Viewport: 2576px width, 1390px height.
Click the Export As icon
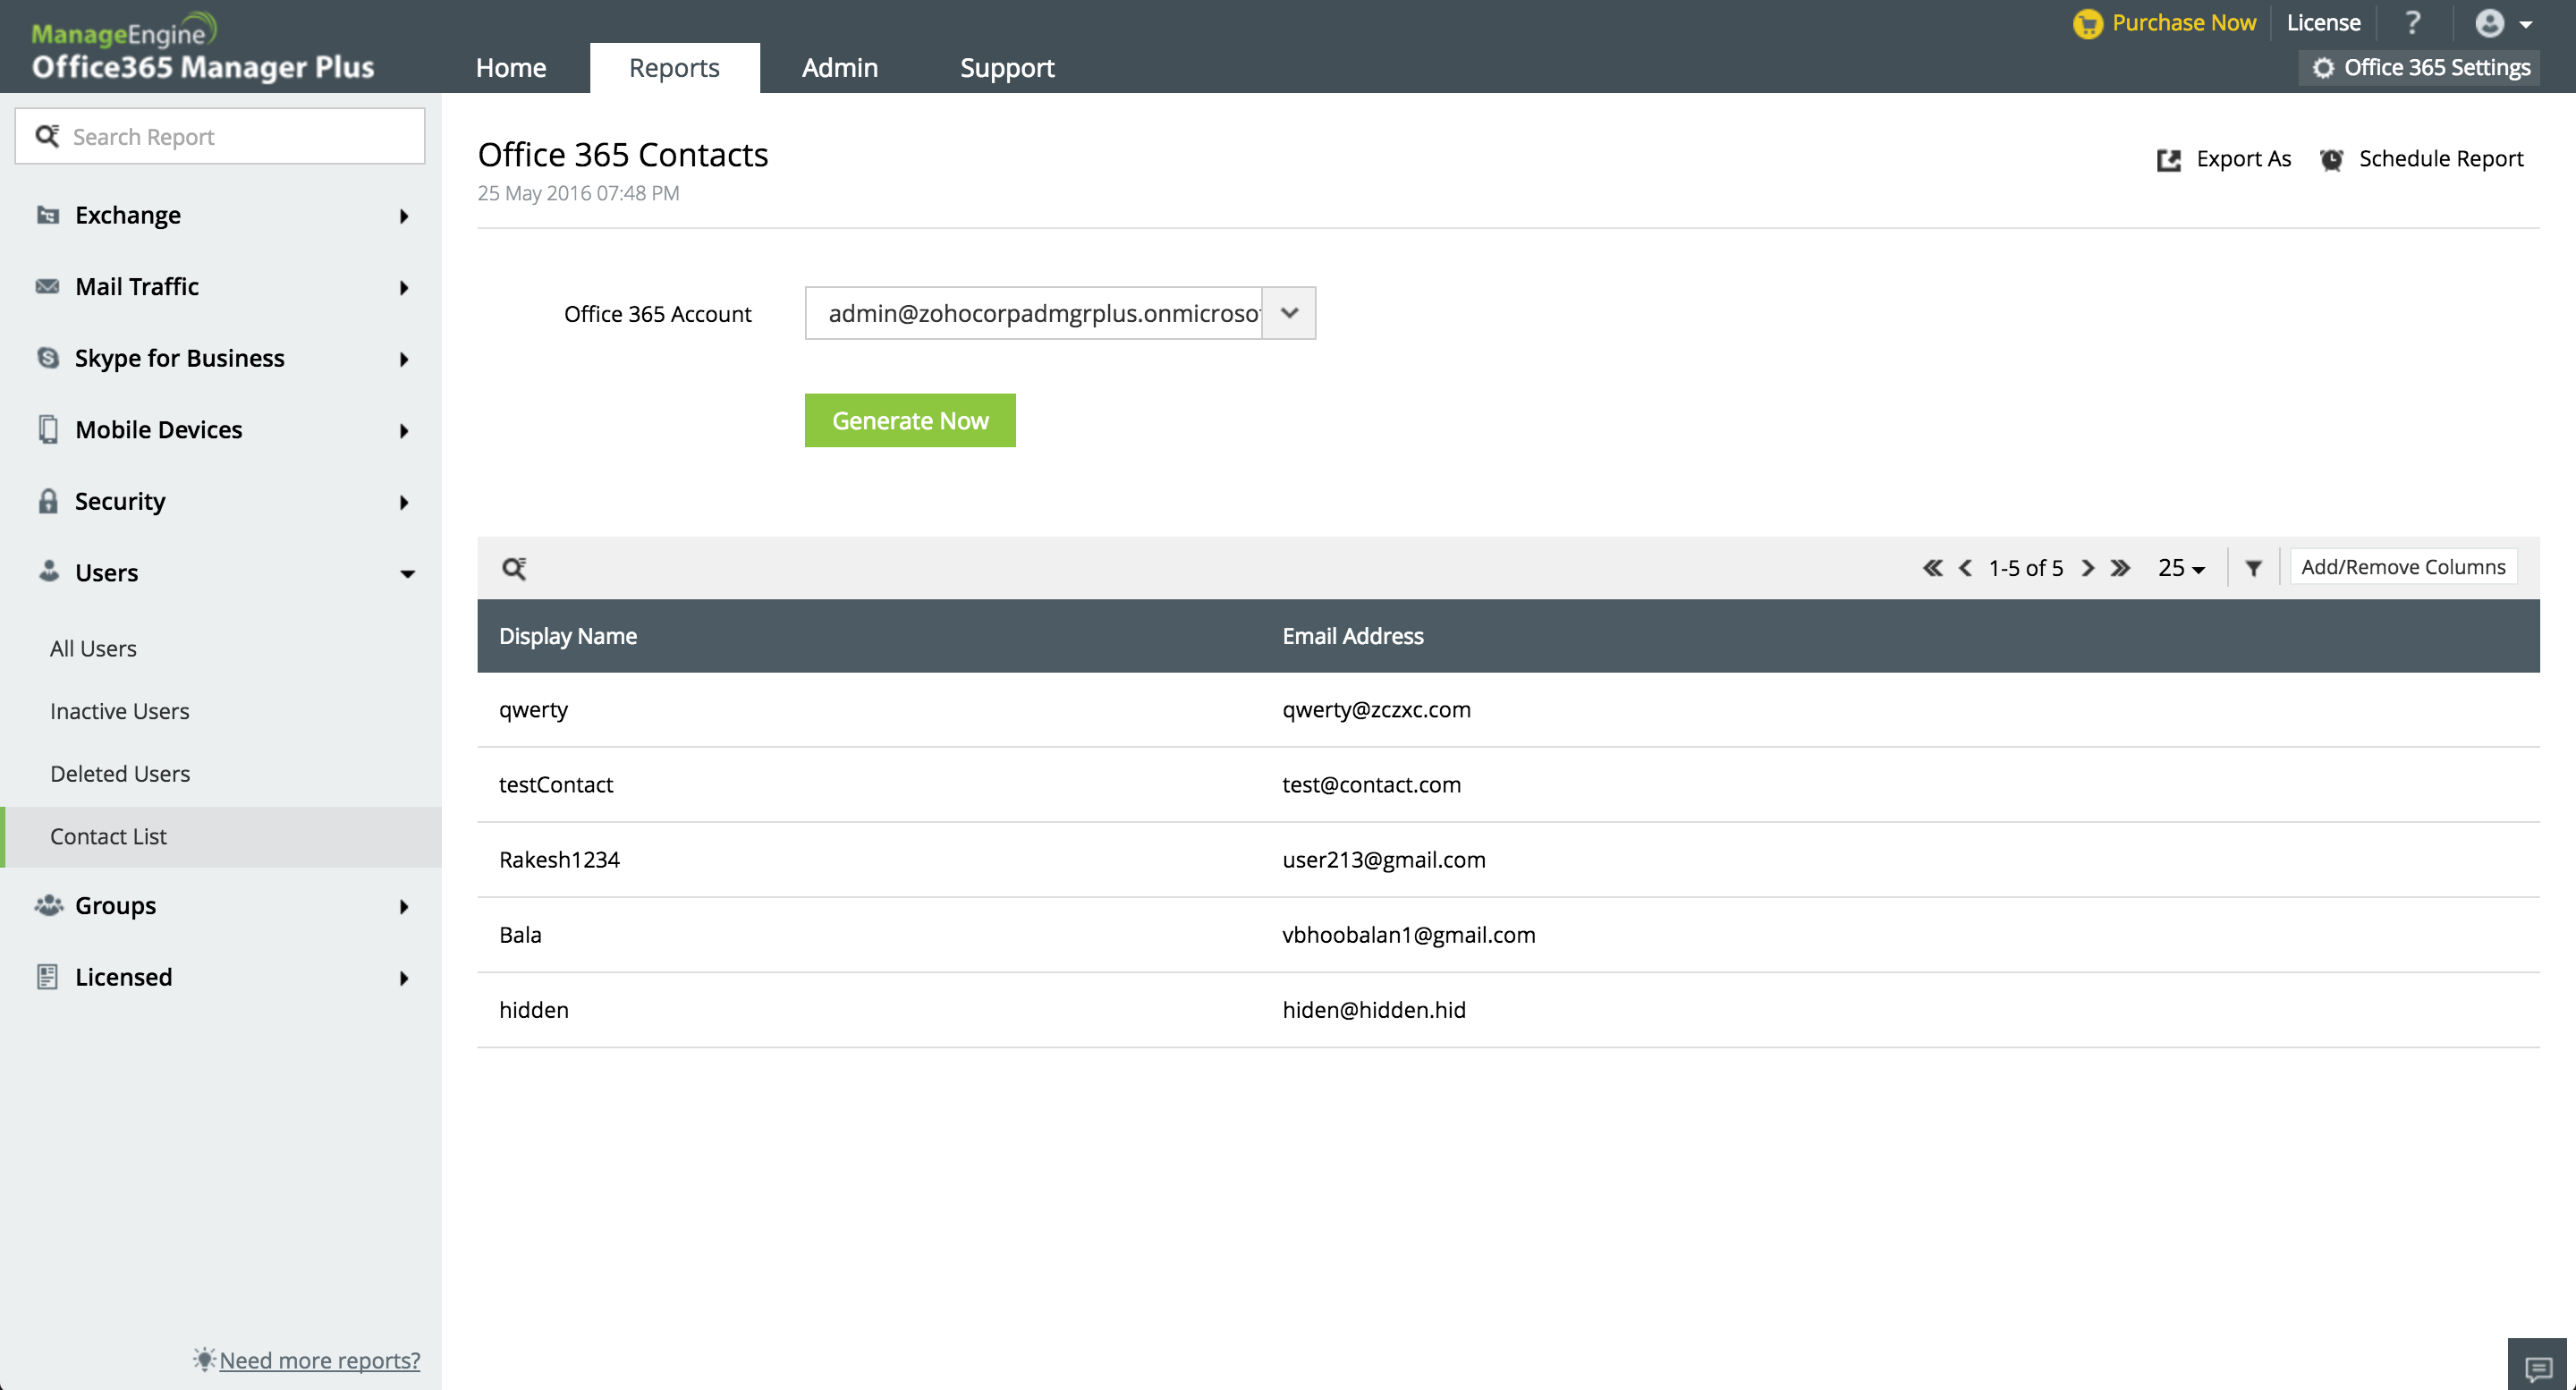2168,160
